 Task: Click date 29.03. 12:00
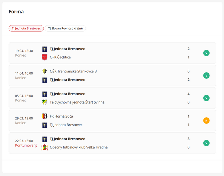coord(24,118)
